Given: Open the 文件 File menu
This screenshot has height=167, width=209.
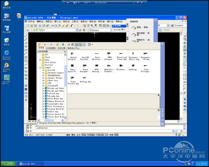Looking at the screenshot, I should pyautogui.click(x=31, y=22).
